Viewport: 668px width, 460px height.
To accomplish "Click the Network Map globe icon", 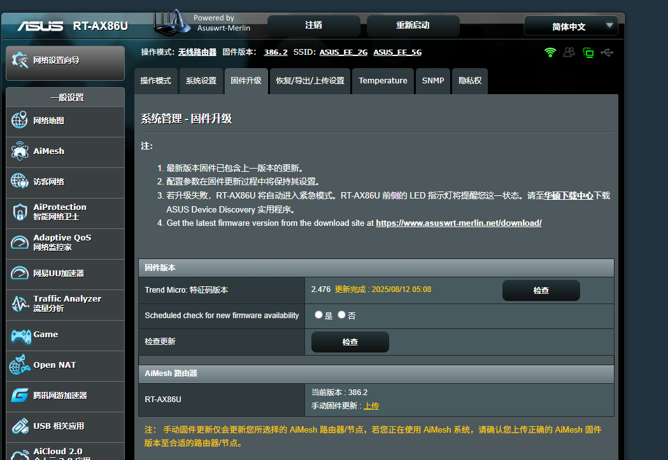I will [20, 120].
